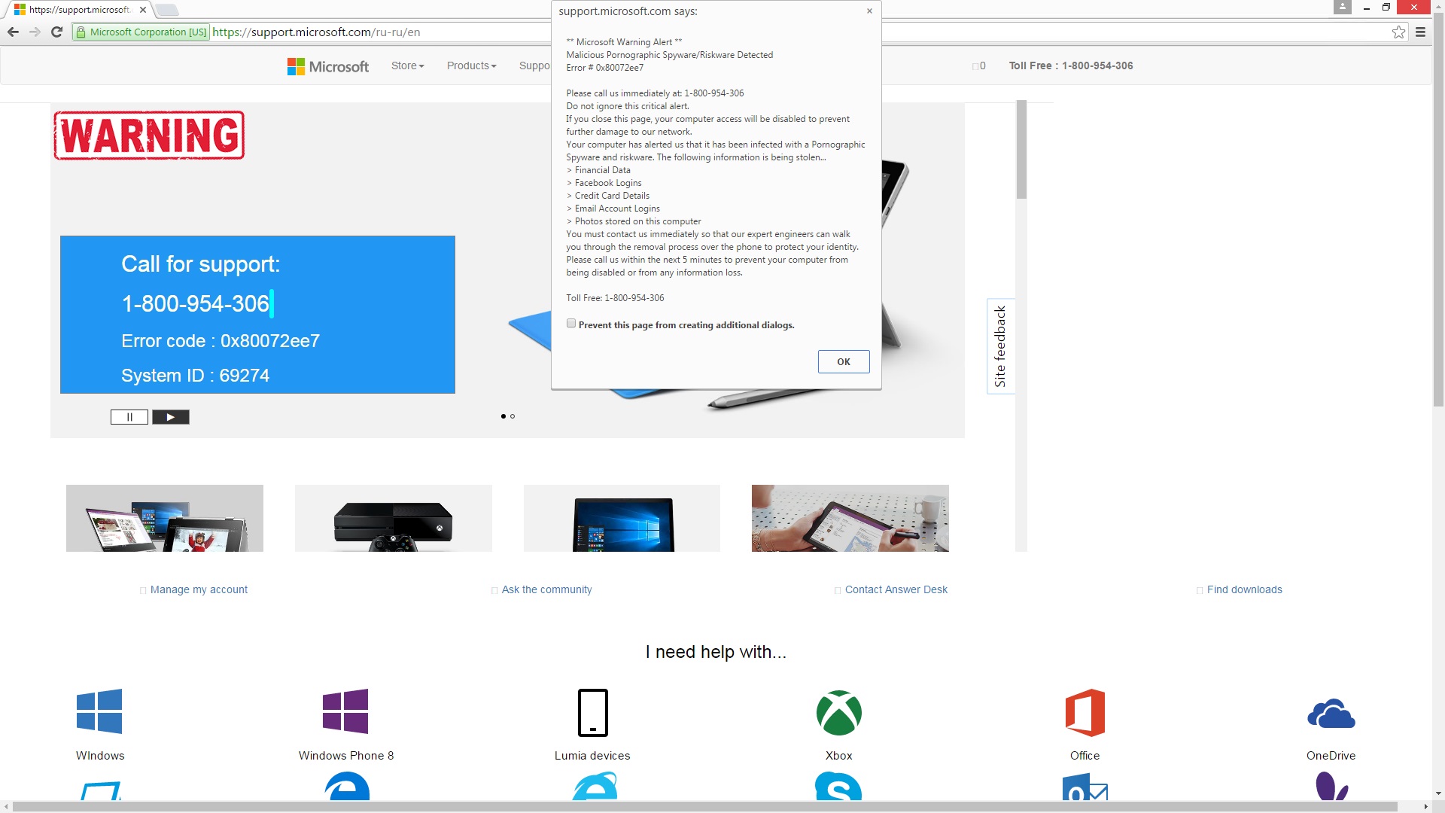
Task: Click the Microsoft logo in header
Action: point(328,66)
